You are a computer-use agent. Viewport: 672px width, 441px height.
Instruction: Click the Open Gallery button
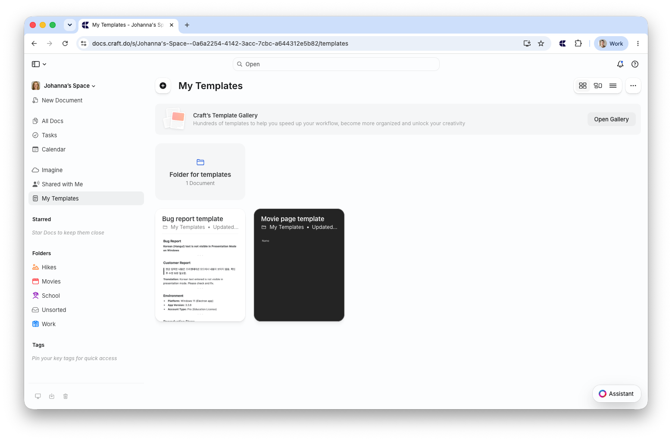(611, 119)
